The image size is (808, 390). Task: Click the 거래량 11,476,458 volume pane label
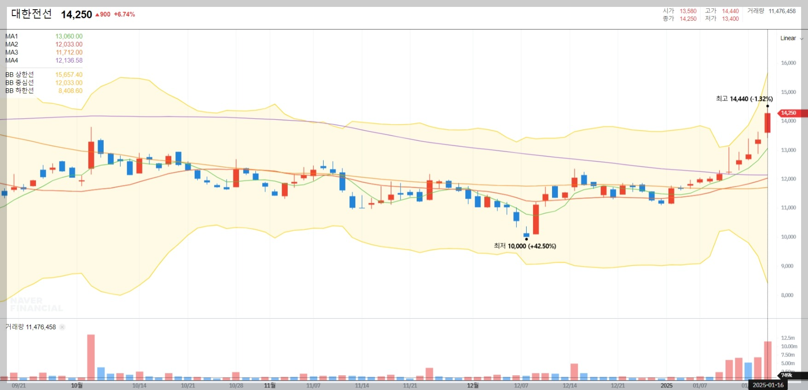point(30,327)
